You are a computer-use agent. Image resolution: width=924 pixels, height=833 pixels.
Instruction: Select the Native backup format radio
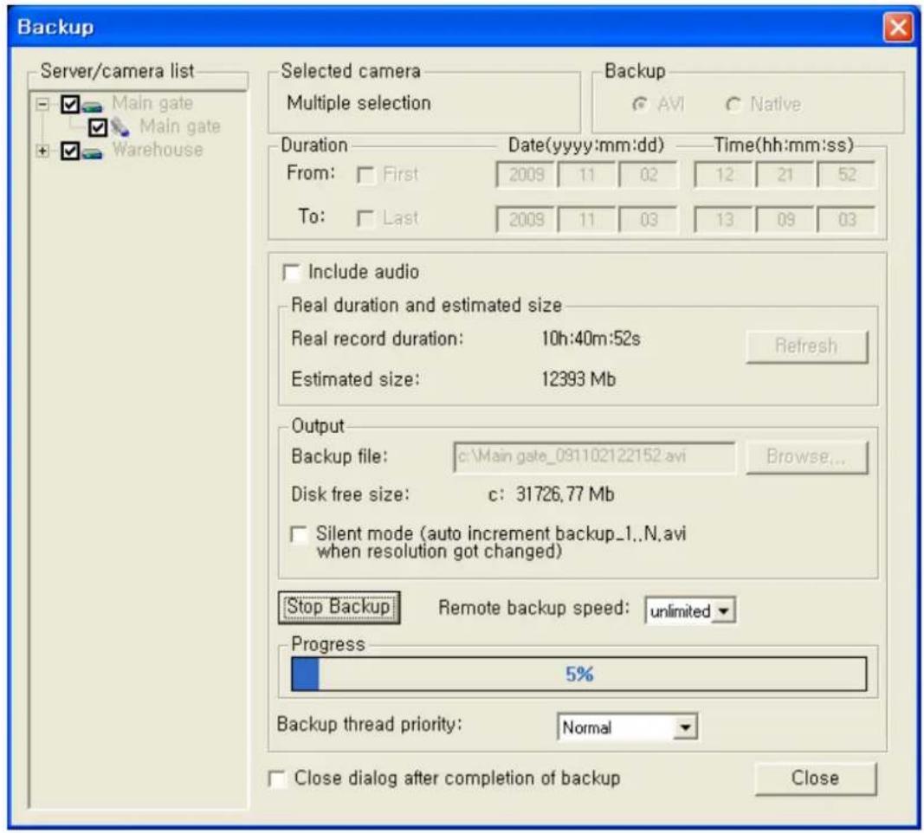(x=733, y=104)
